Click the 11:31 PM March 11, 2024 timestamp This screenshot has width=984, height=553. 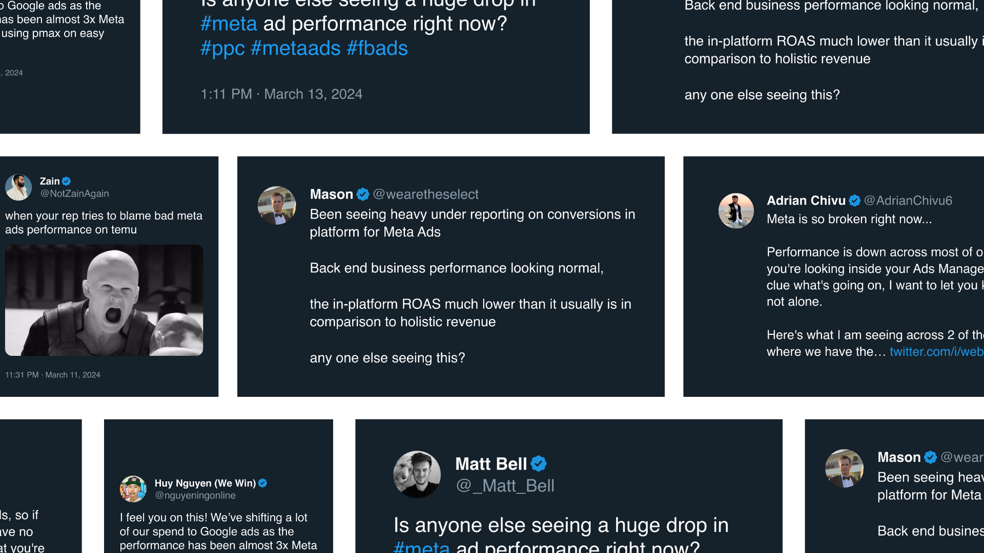(53, 375)
